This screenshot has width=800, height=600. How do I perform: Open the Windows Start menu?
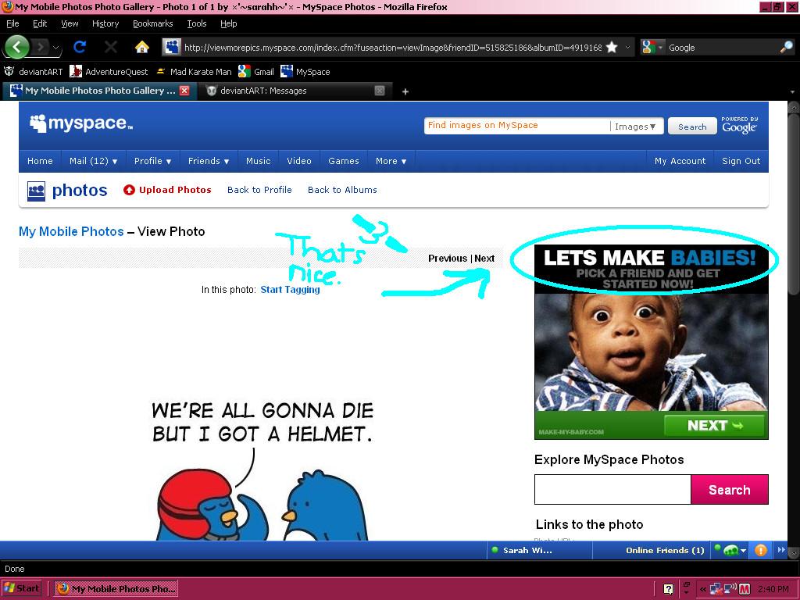tap(21, 588)
